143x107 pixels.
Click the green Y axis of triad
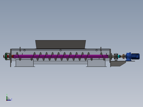(x=7, y=98)
